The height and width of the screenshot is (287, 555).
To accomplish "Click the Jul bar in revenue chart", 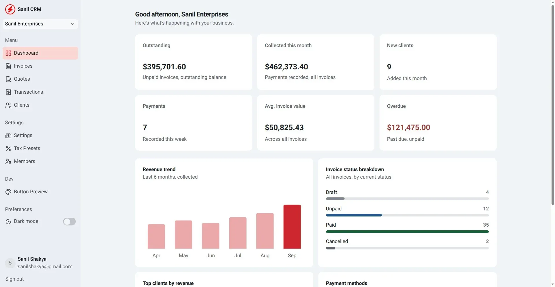I will click(238, 233).
